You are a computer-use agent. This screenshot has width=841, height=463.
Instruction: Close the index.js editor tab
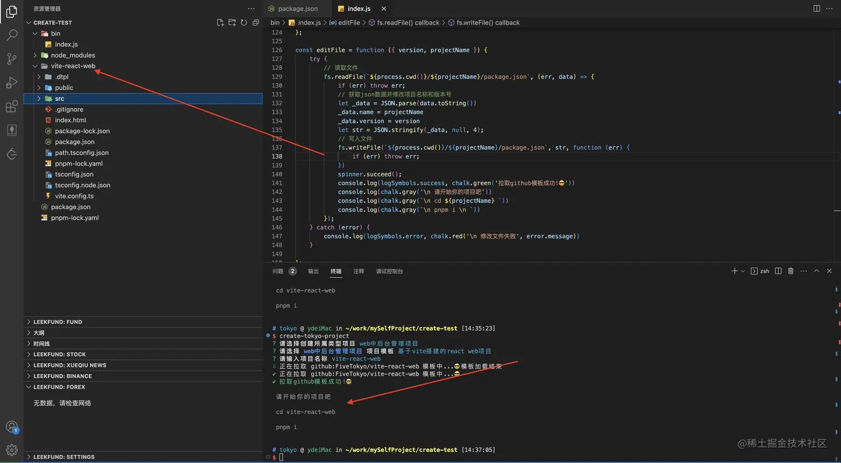click(384, 8)
